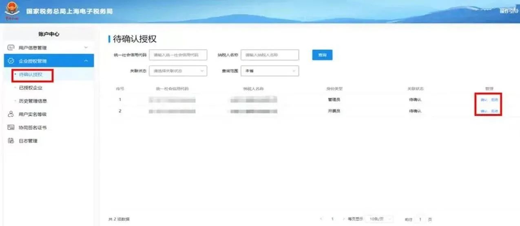Focus the 纳税人名称 input field
The image size is (520, 226).
click(x=270, y=55)
